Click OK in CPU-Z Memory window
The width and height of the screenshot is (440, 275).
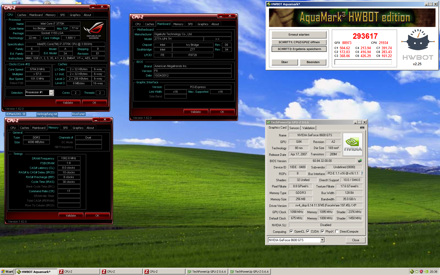[97, 216]
